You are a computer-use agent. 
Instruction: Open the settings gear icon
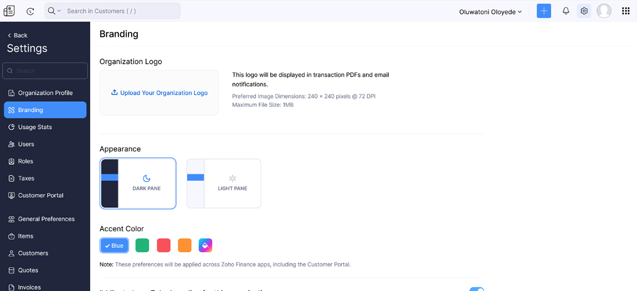pyautogui.click(x=584, y=11)
